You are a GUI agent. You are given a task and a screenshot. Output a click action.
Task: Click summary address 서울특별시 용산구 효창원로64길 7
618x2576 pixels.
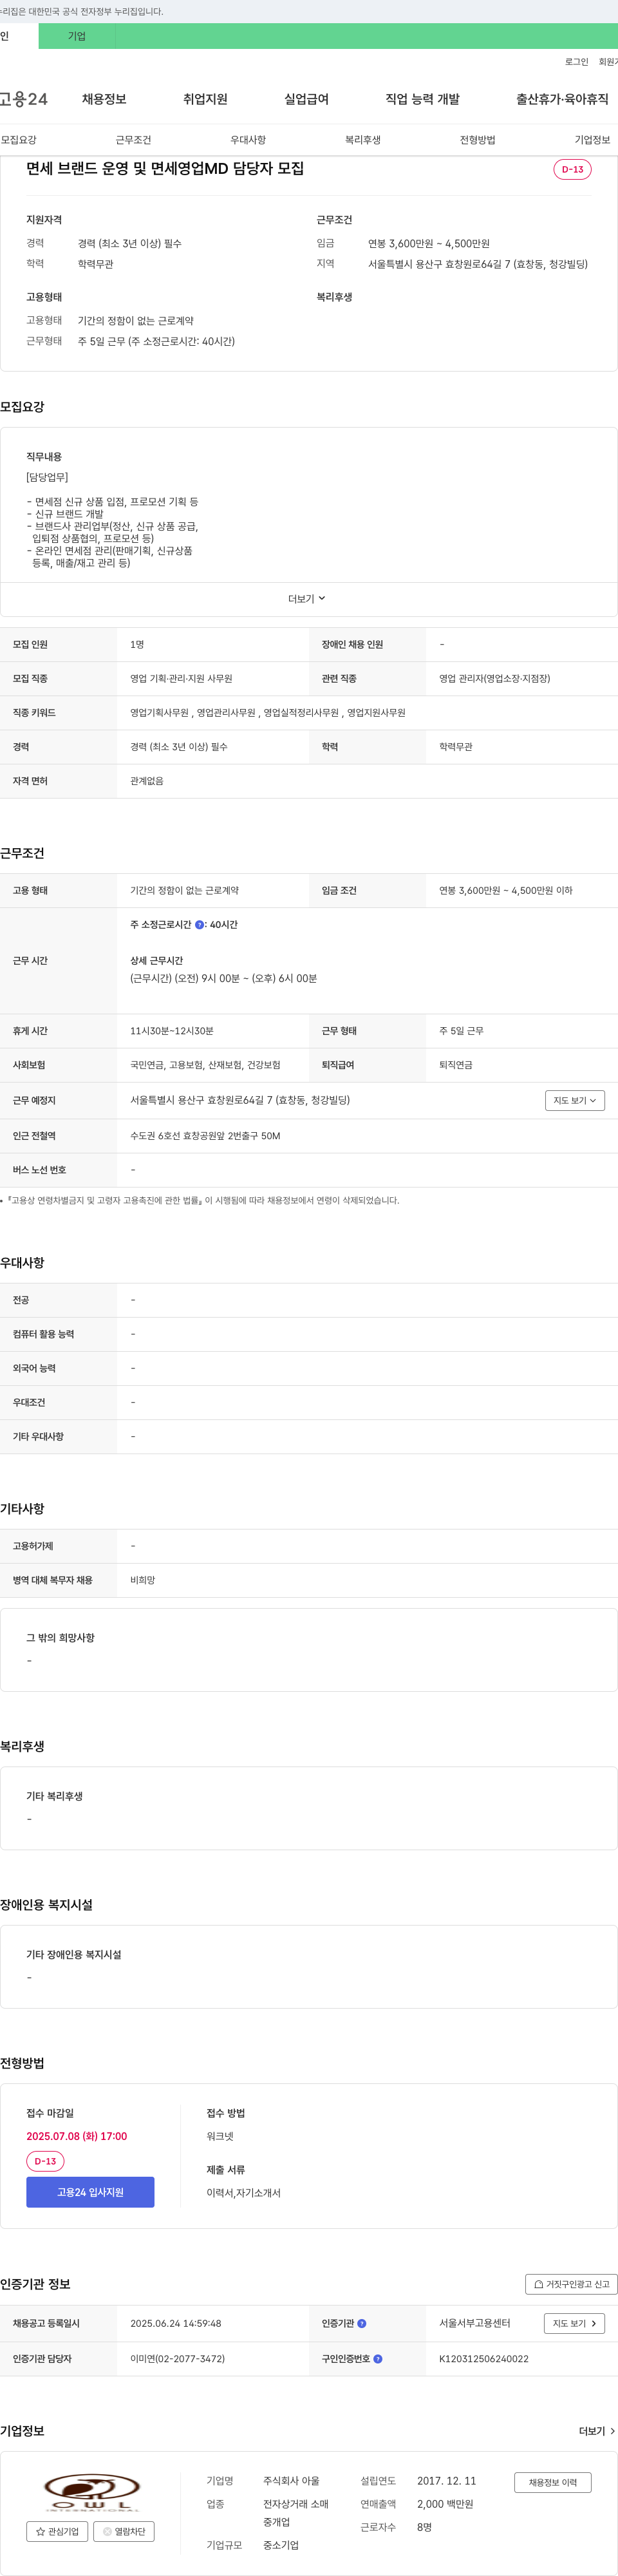pyautogui.click(x=478, y=264)
